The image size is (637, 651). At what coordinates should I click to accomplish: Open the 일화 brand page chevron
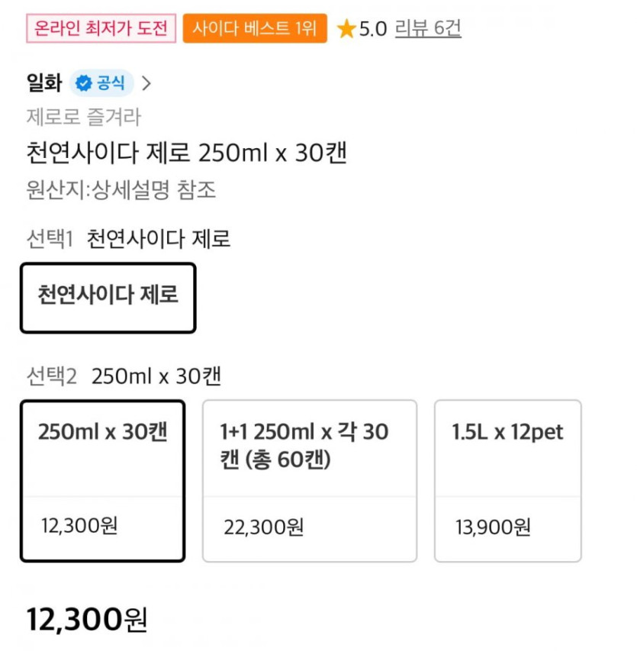[x=147, y=84]
